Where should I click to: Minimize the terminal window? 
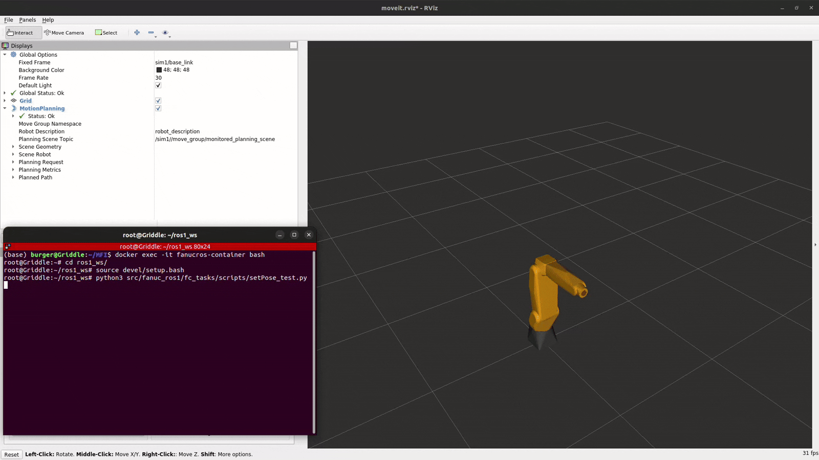point(279,235)
